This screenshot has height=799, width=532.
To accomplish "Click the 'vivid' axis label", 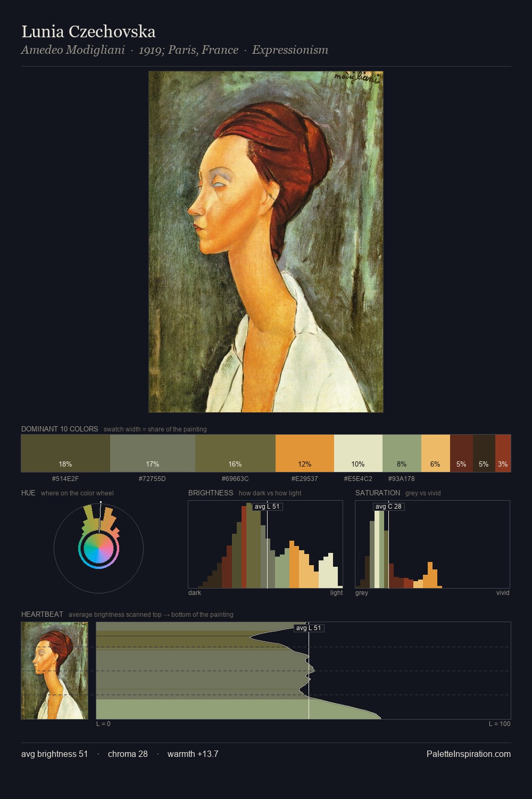I will point(503,593).
